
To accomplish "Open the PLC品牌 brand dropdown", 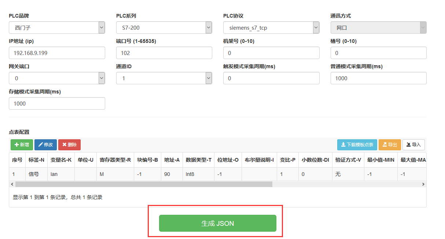I will point(57,27).
